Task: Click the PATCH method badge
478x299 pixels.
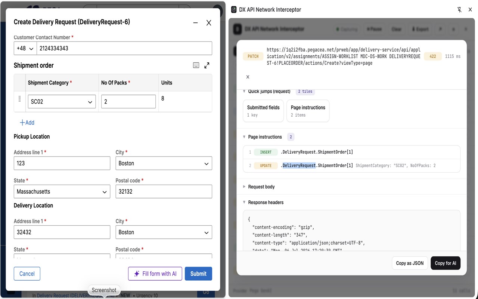Action: 253,56
